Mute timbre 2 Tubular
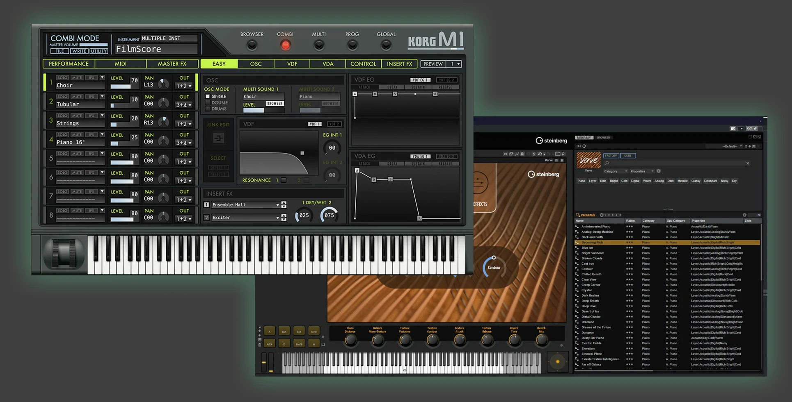 point(77,97)
